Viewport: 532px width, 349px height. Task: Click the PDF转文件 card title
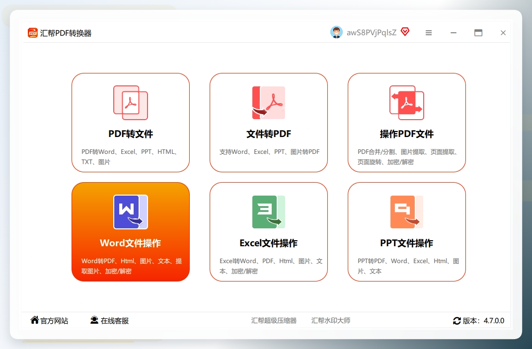click(131, 134)
